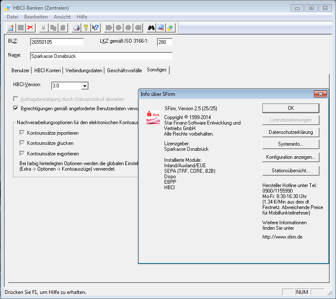The image size is (336, 299).
Task: Click the Dispo module line
Action: (170, 177)
